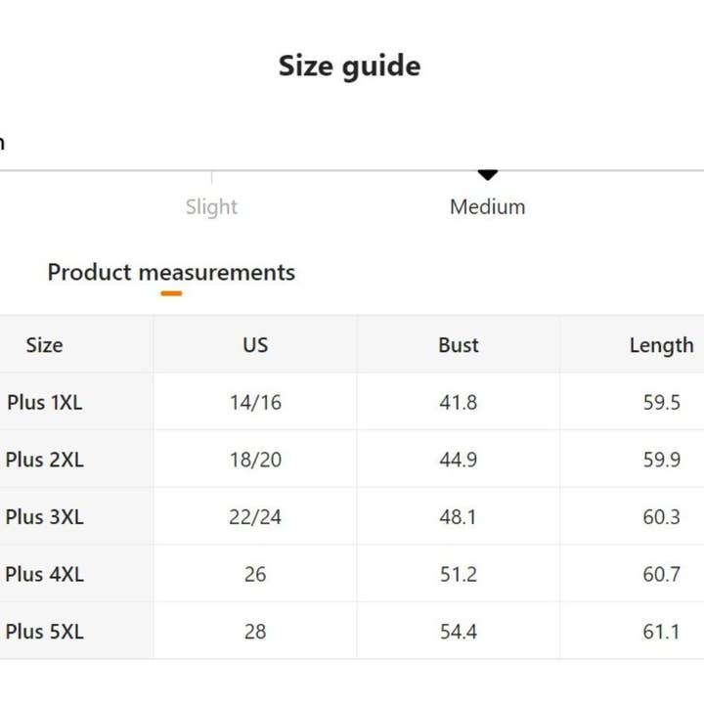Click the Bust column header
Viewport: 704px width, 704px height.
[x=458, y=345]
